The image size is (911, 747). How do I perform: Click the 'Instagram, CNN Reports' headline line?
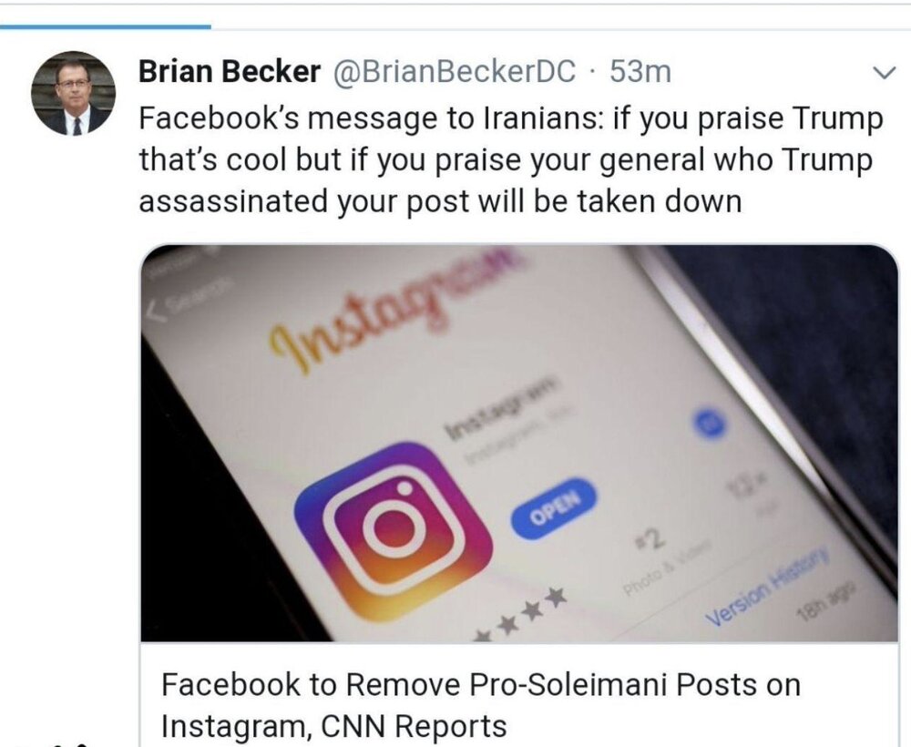(x=333, y=726)
